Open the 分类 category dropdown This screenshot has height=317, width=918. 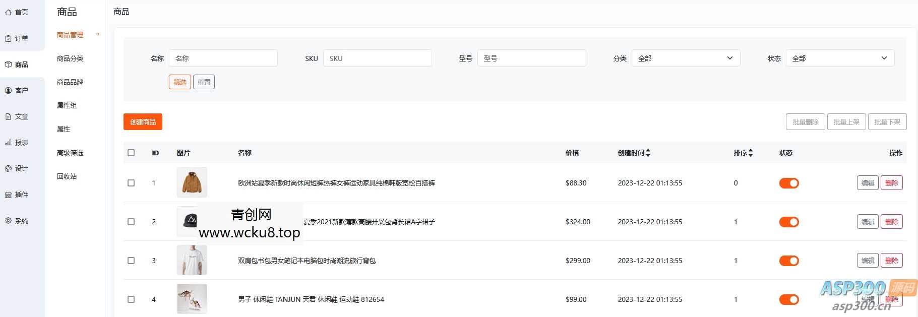coord(686,58)
